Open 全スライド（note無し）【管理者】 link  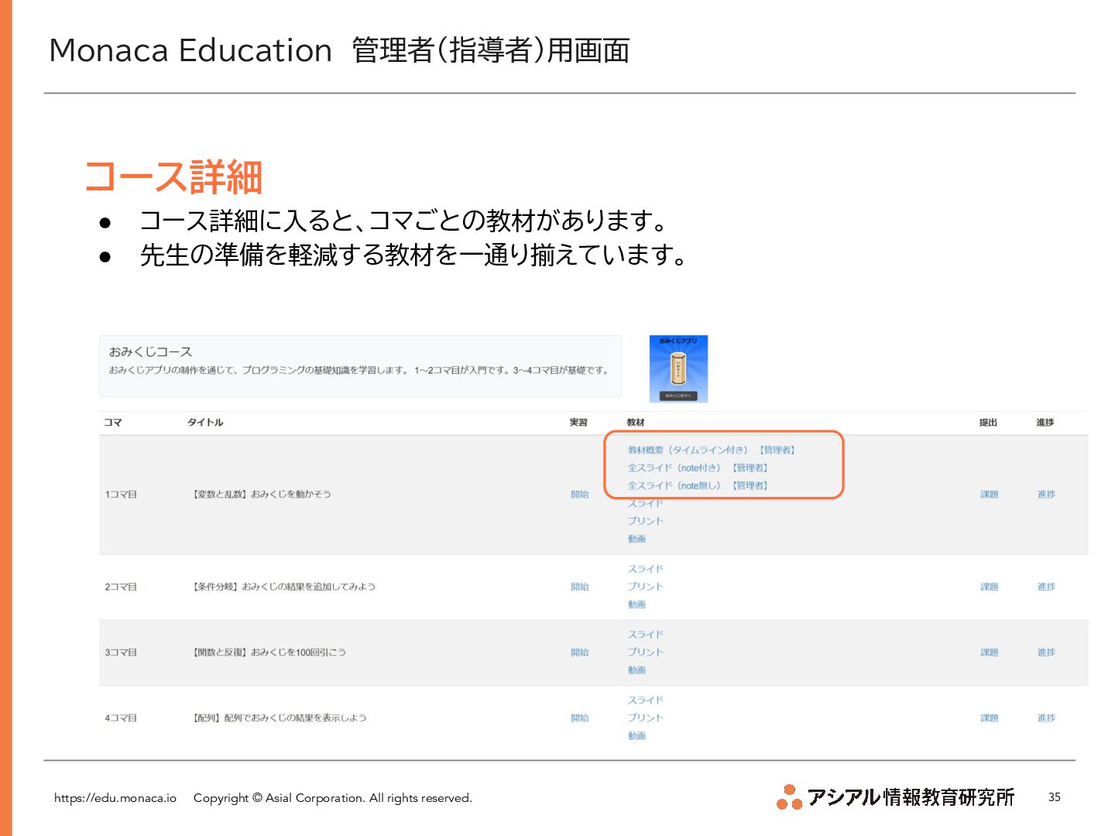click(698, 485)
